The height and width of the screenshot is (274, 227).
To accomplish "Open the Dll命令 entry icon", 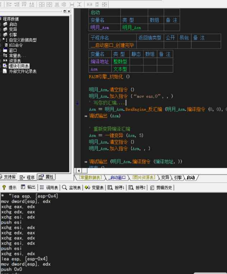I will point(5,45).
